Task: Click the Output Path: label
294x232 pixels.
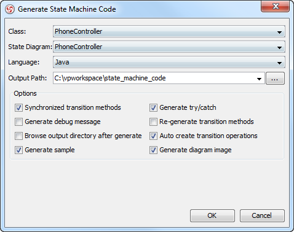Action: tap(28, 78)
